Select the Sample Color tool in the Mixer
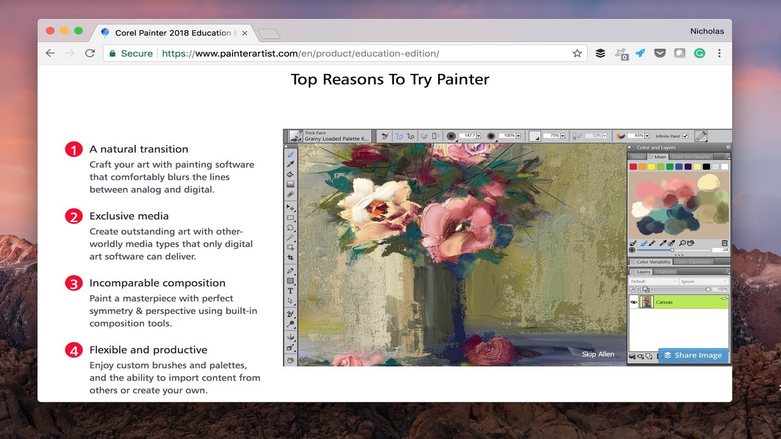781x439 pixels. [663, 243]
